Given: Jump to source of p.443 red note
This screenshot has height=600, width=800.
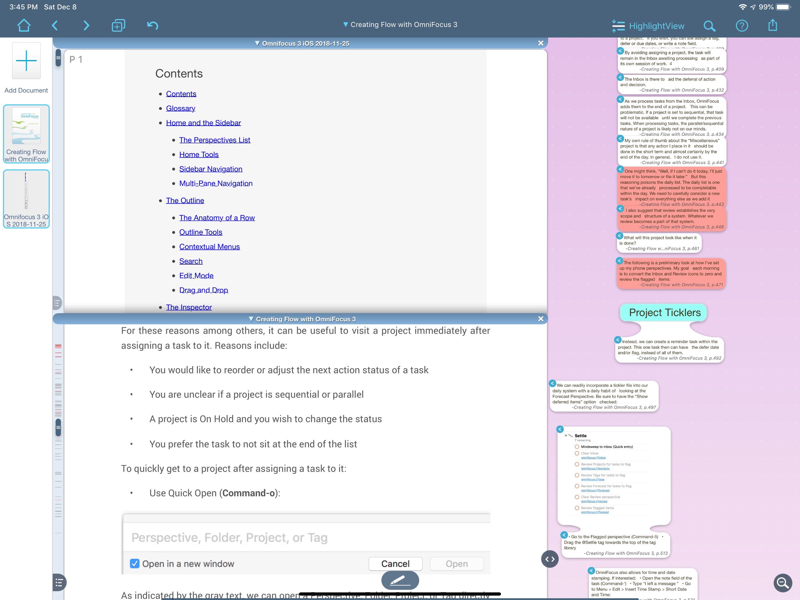Looking at the screenshot, I should point(620,169).
